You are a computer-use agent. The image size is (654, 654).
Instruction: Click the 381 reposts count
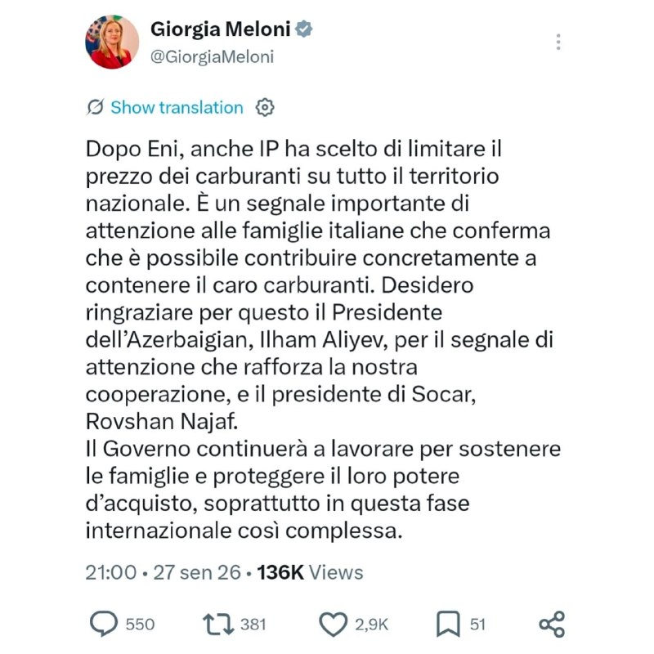point(253,625)
